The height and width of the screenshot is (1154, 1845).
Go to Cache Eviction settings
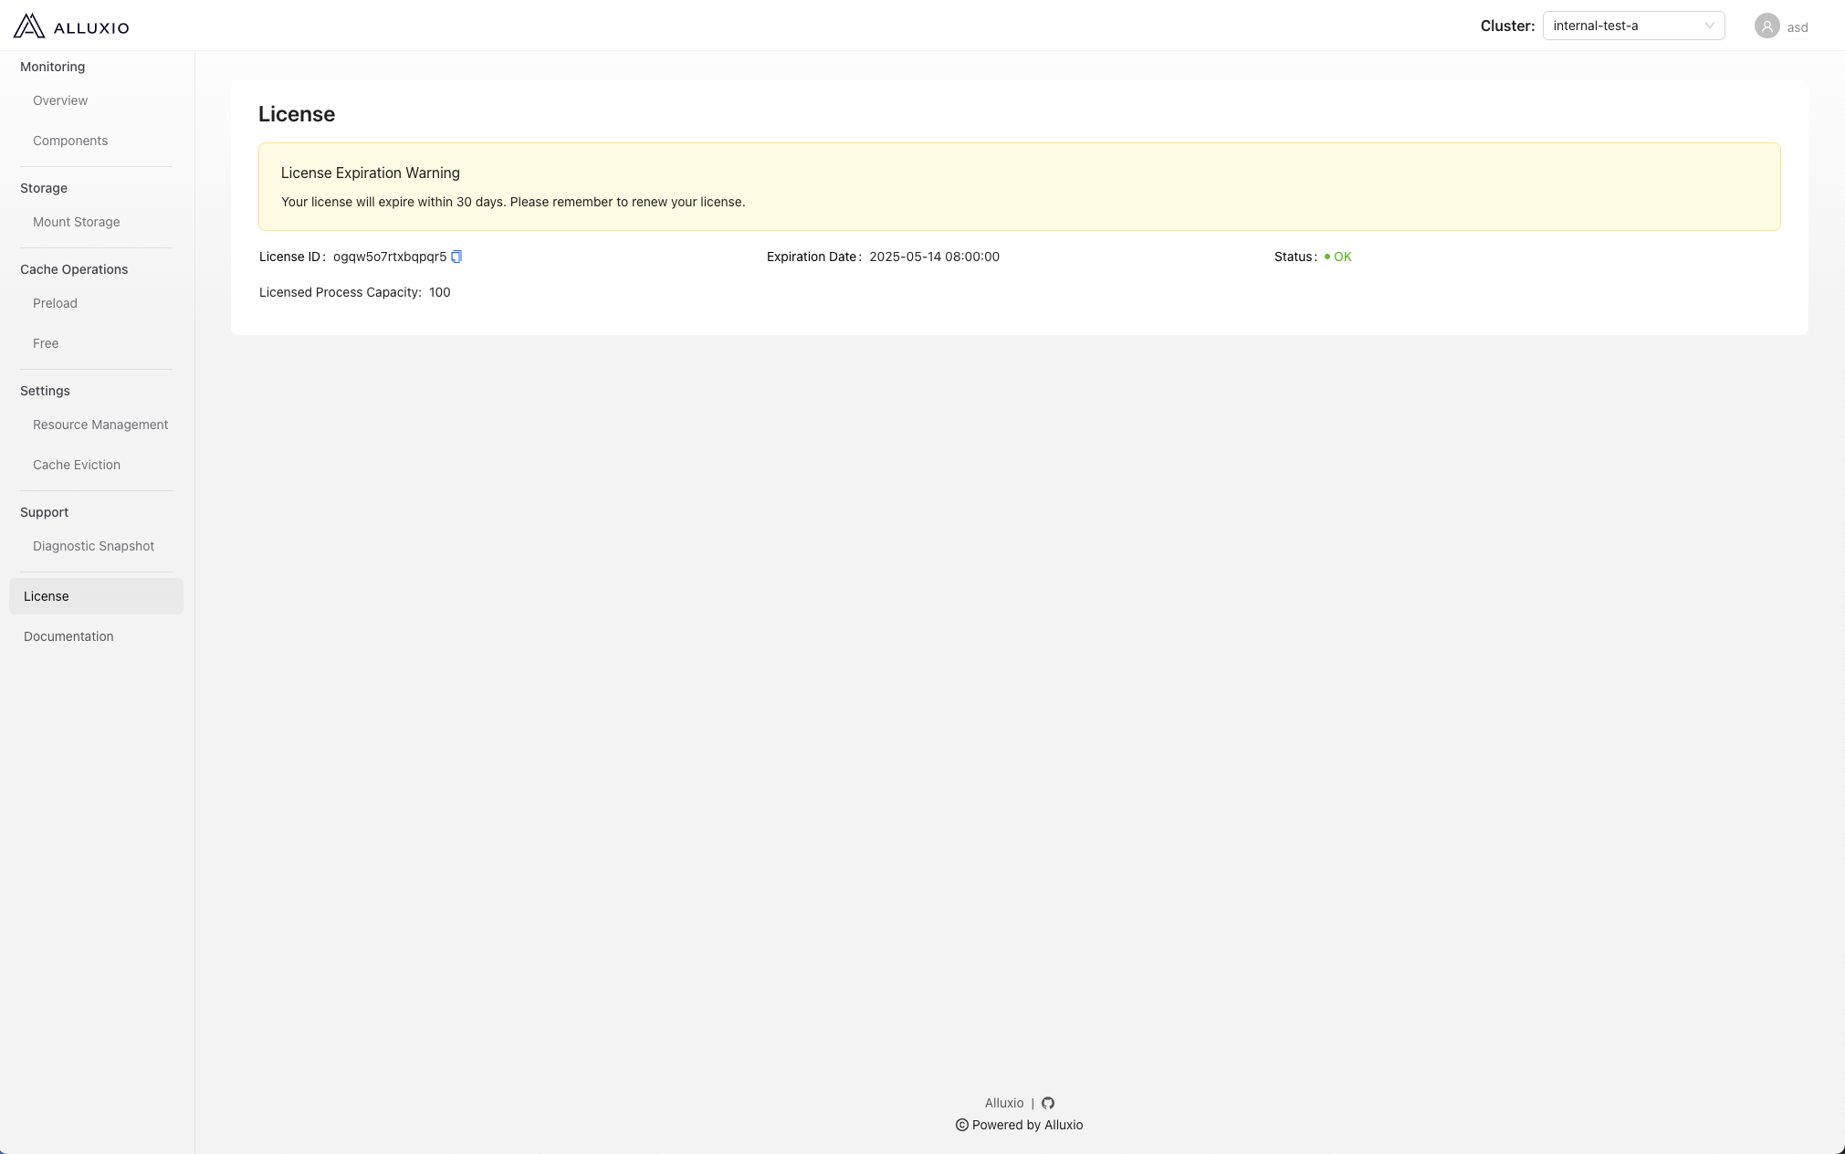[x=77, y=465]
